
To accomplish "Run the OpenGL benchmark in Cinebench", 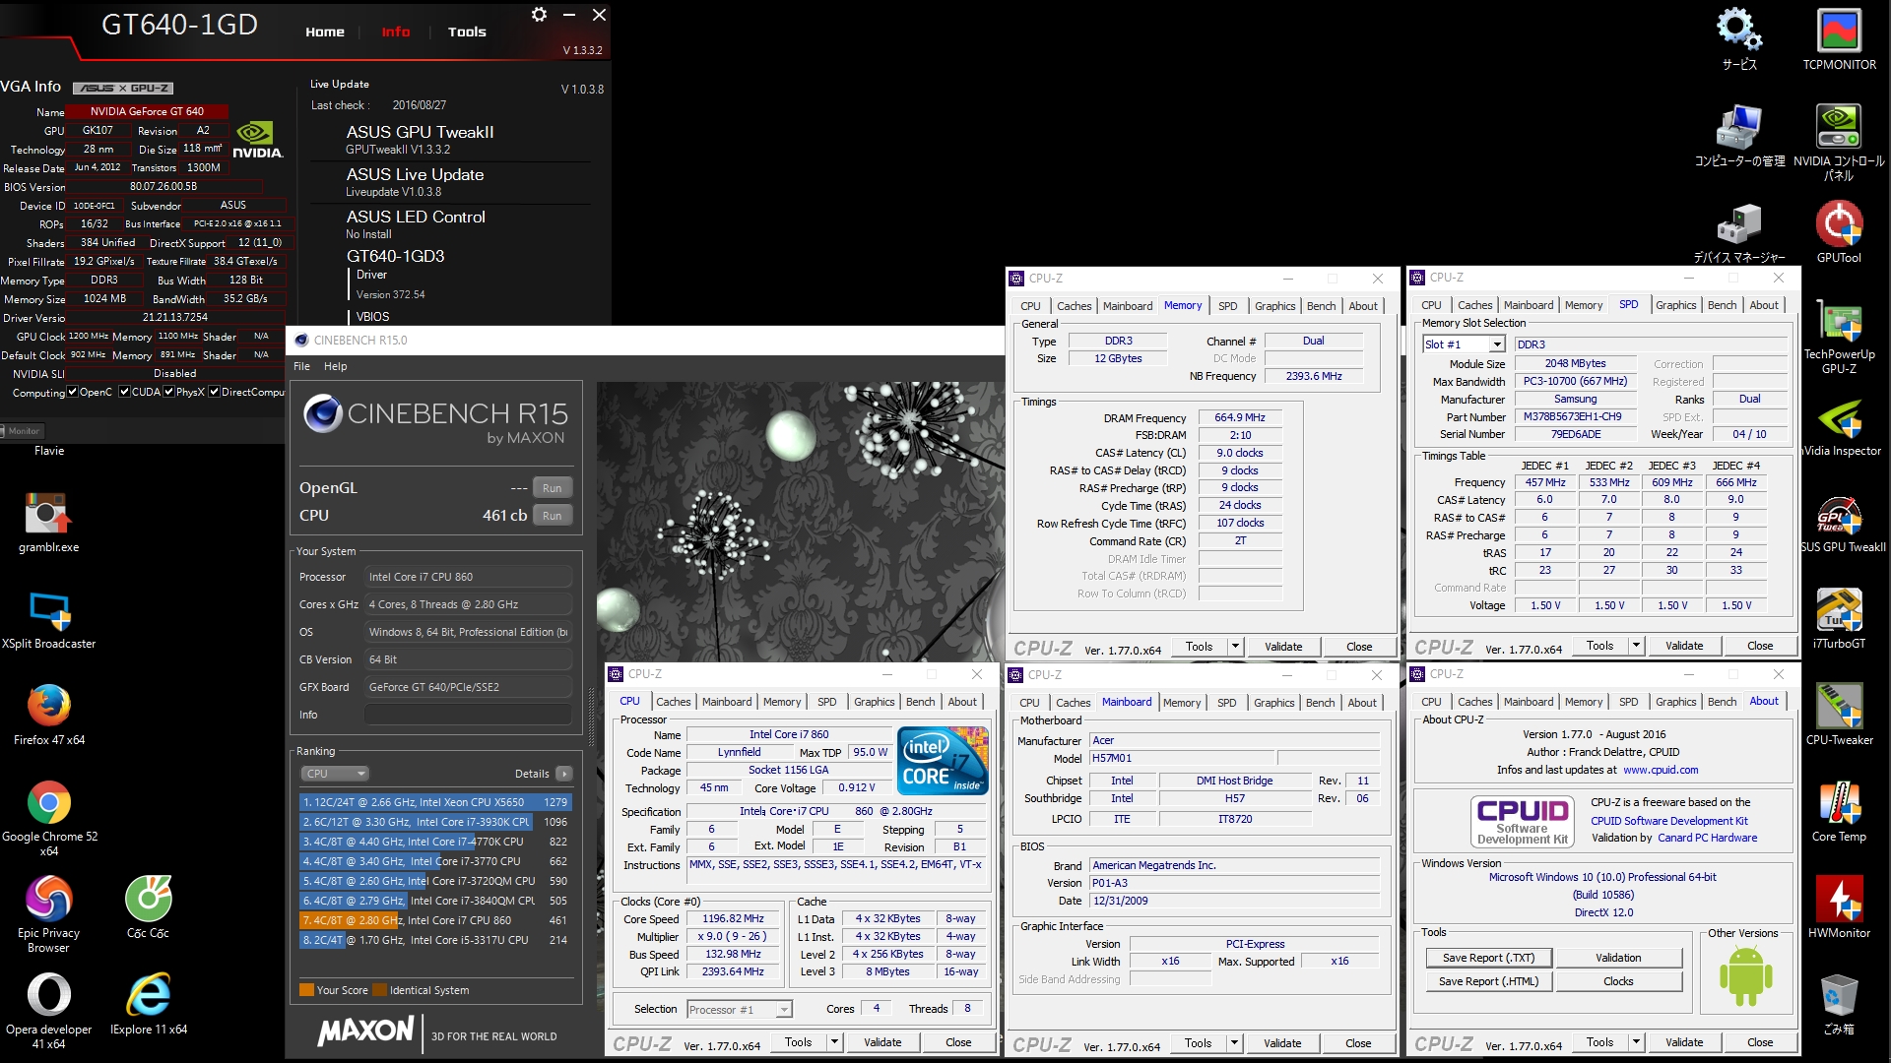I will click(553, 488).
